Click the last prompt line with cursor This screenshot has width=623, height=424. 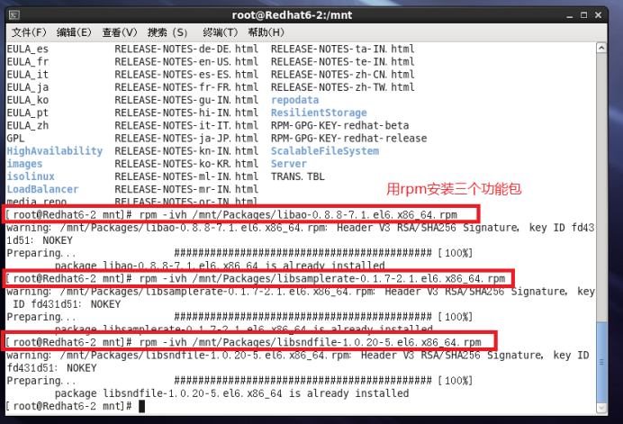pyautogui.click(x=76, y=406)
